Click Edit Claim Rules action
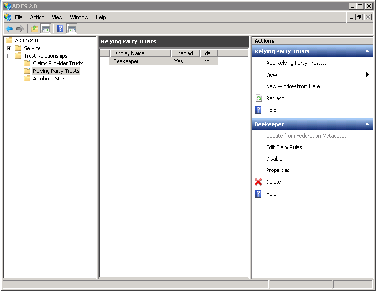376x291 pixels. pos(287,147)
